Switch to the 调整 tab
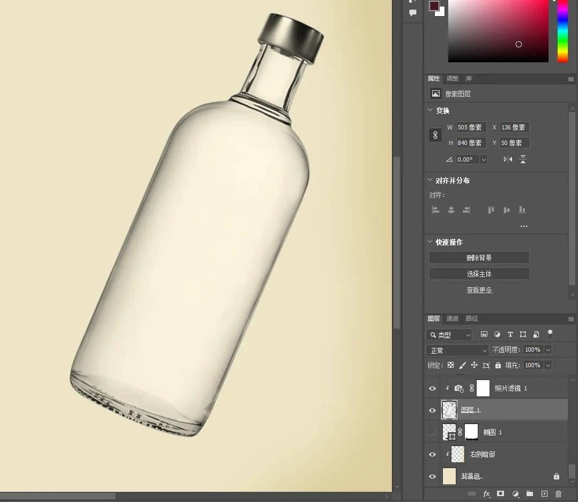This screenshot has width=578, height=502. click(x=453, y=78)
